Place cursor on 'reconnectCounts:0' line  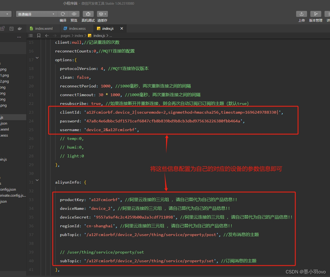[95, 51]
